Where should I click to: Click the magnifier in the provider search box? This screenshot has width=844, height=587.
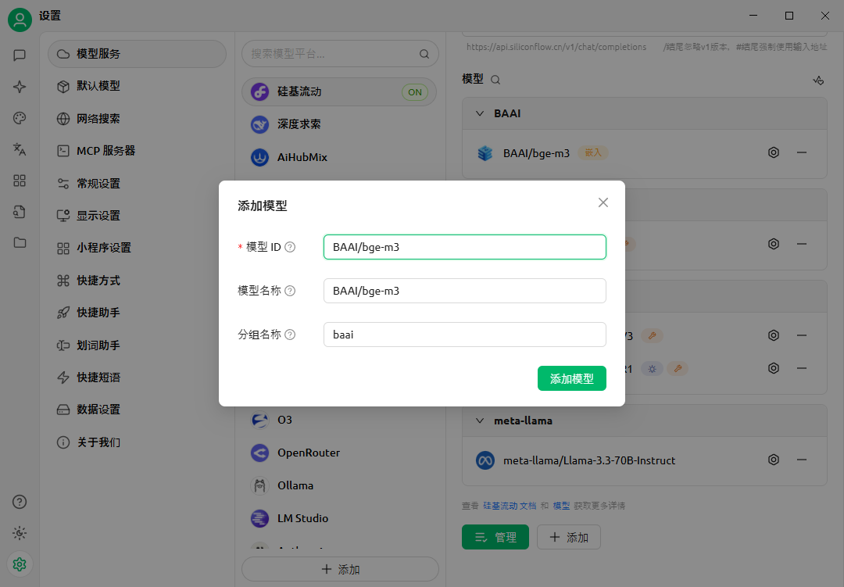[424, 54]
